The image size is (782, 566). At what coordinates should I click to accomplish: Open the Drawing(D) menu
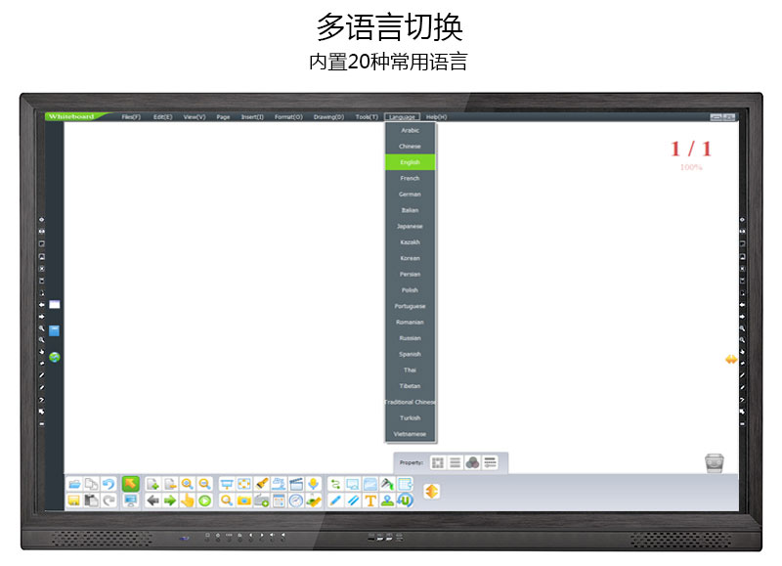point(328,116)
